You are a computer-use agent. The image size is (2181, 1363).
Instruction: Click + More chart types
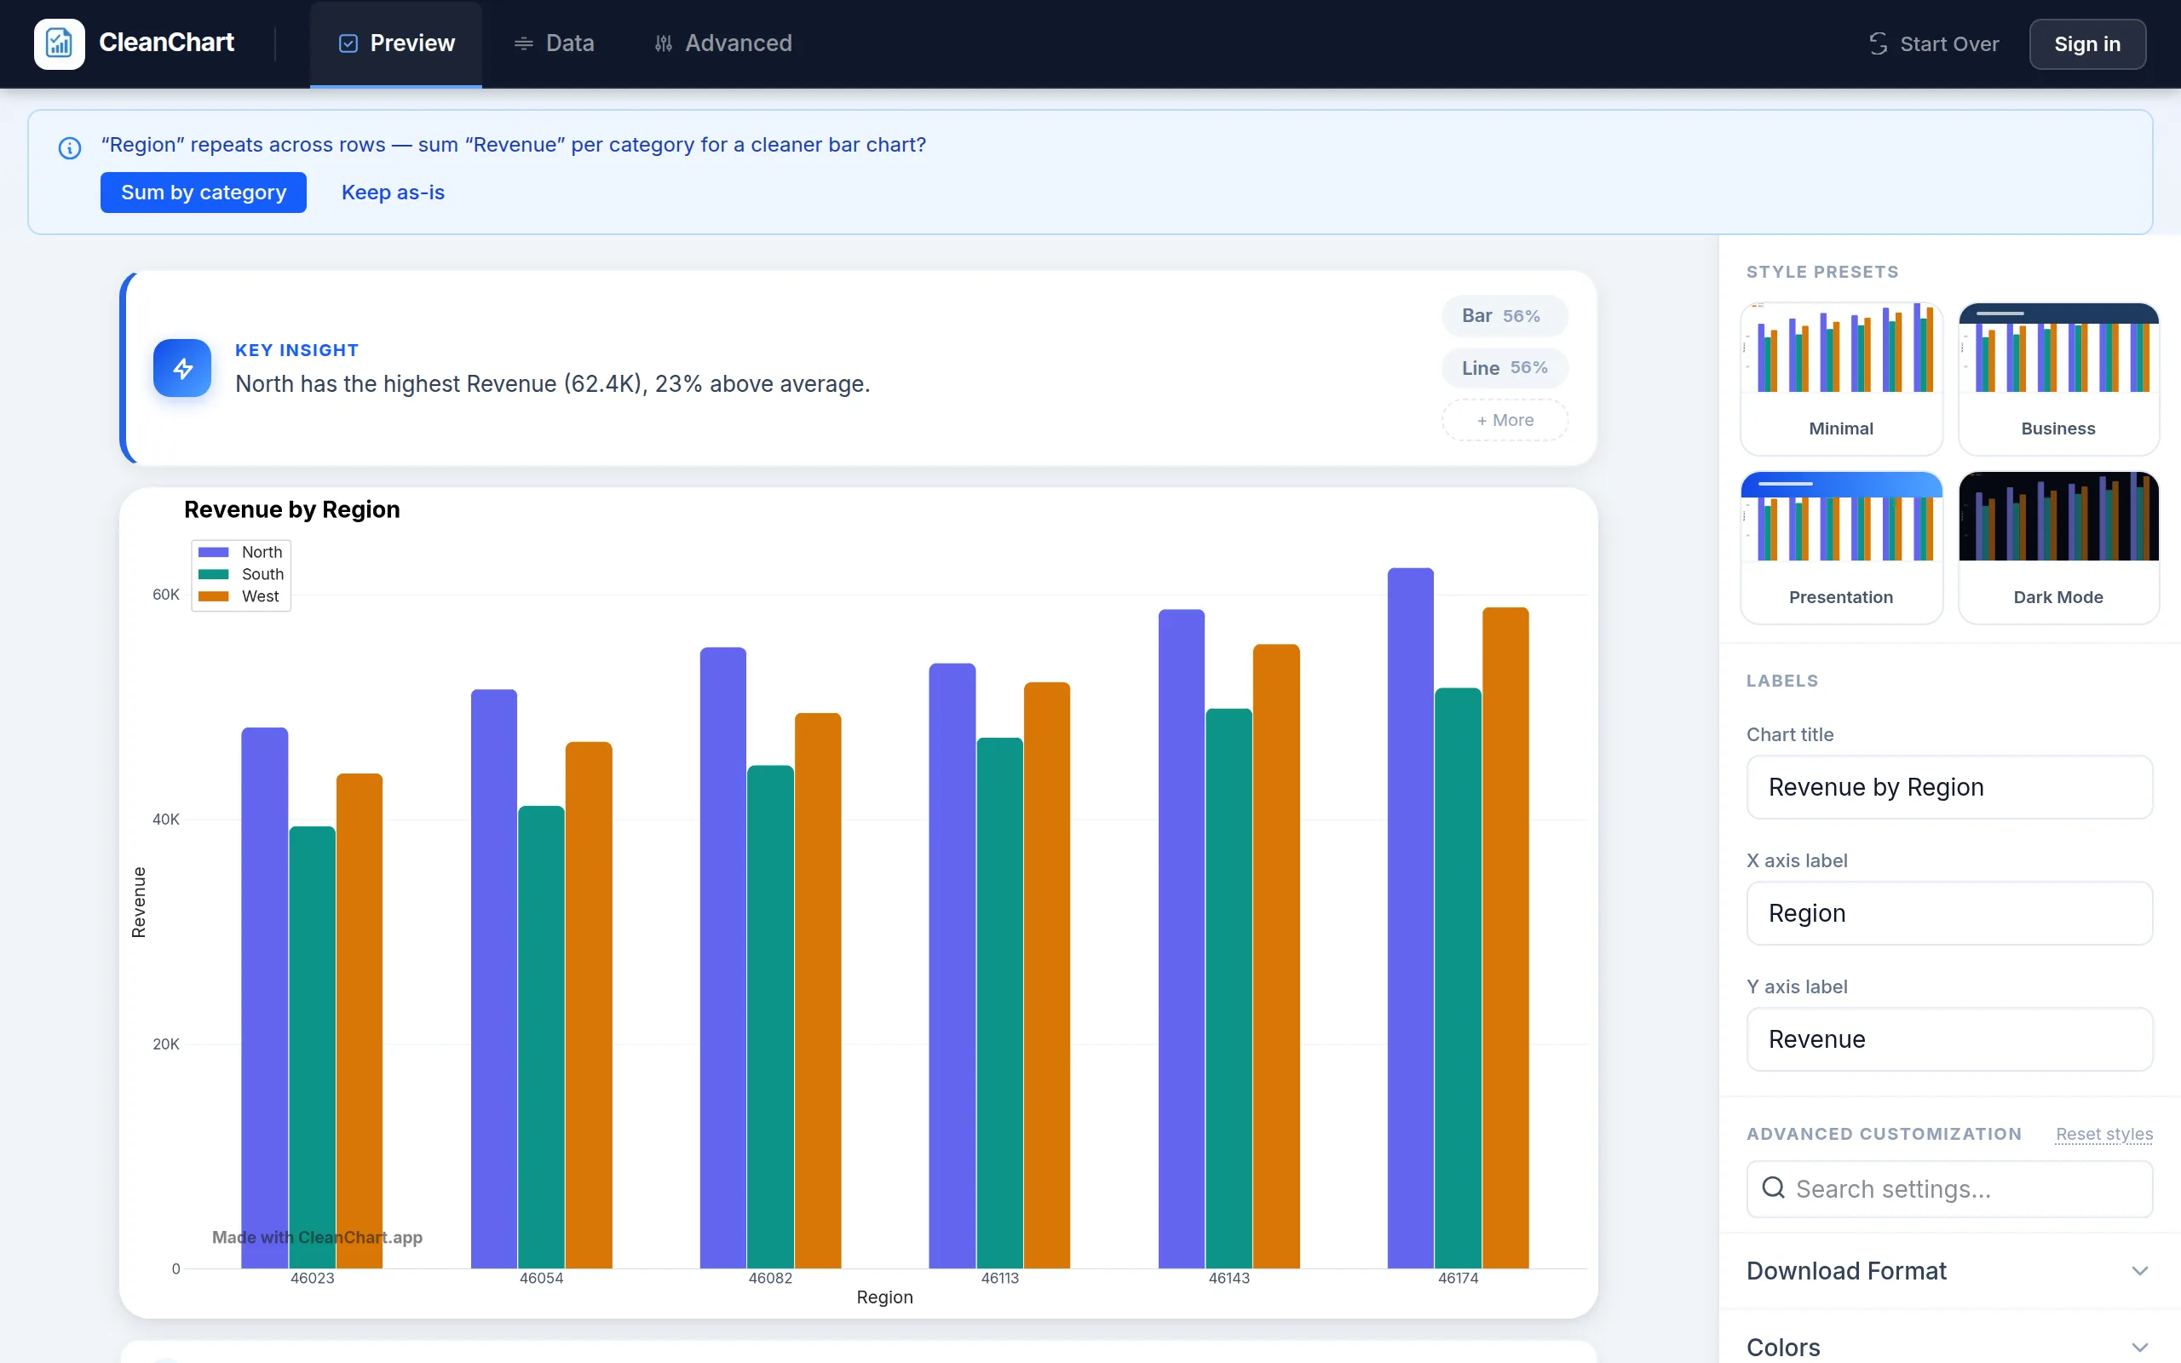pyautogui.click(x=1505, y=420)
